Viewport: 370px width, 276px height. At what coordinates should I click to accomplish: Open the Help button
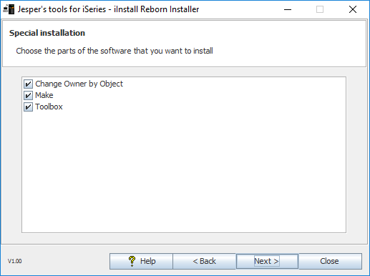pyautogui.click(x=141, y=261)
